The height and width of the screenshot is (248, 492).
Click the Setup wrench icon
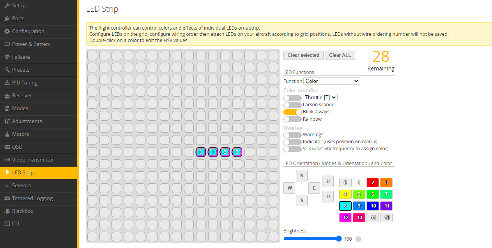pos(7,5)
